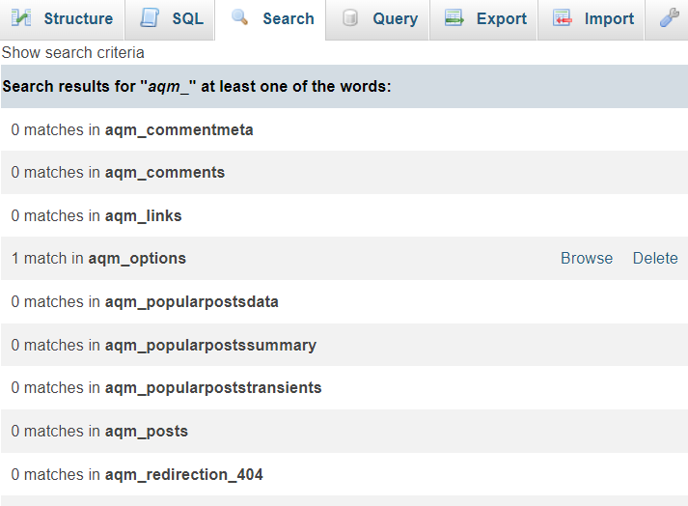Click the 'Search results for' header bar
The image size is (688, 506).
pyautogui.click(x=197, y=86)
